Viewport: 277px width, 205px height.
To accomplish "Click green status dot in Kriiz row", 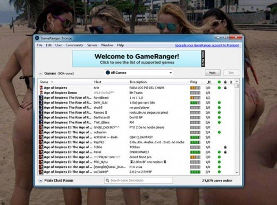I will (x=219, y=88).
